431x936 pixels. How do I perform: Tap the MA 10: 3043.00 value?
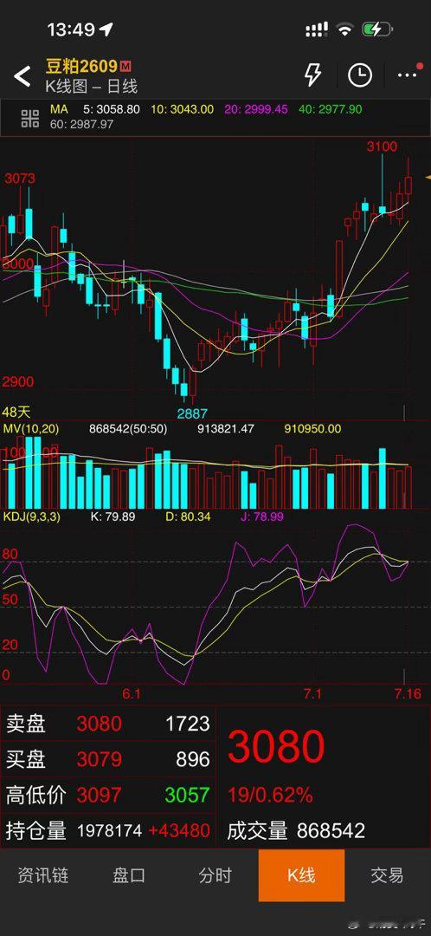pyautogui.click(x=181, y=109)
